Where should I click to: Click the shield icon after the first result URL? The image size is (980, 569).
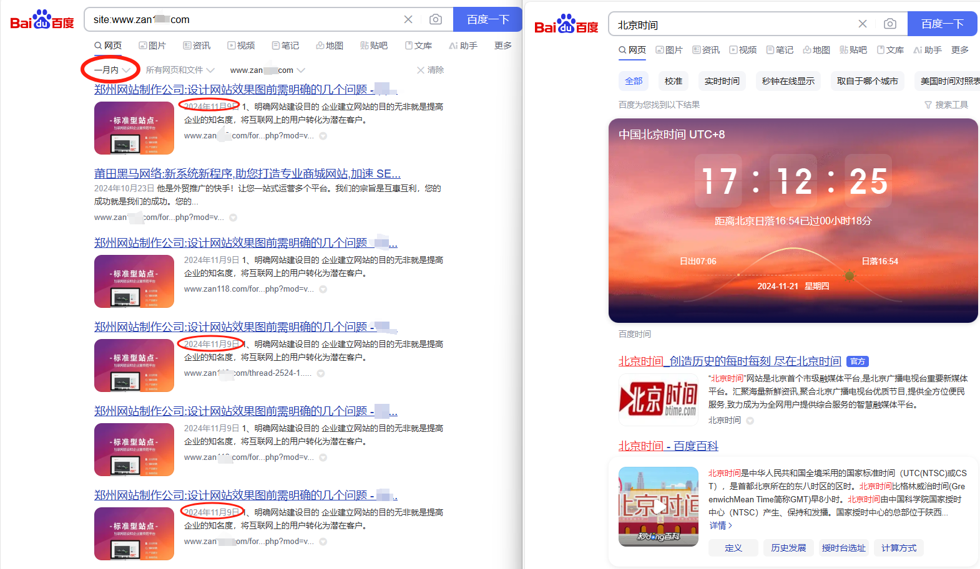[323, 136]
